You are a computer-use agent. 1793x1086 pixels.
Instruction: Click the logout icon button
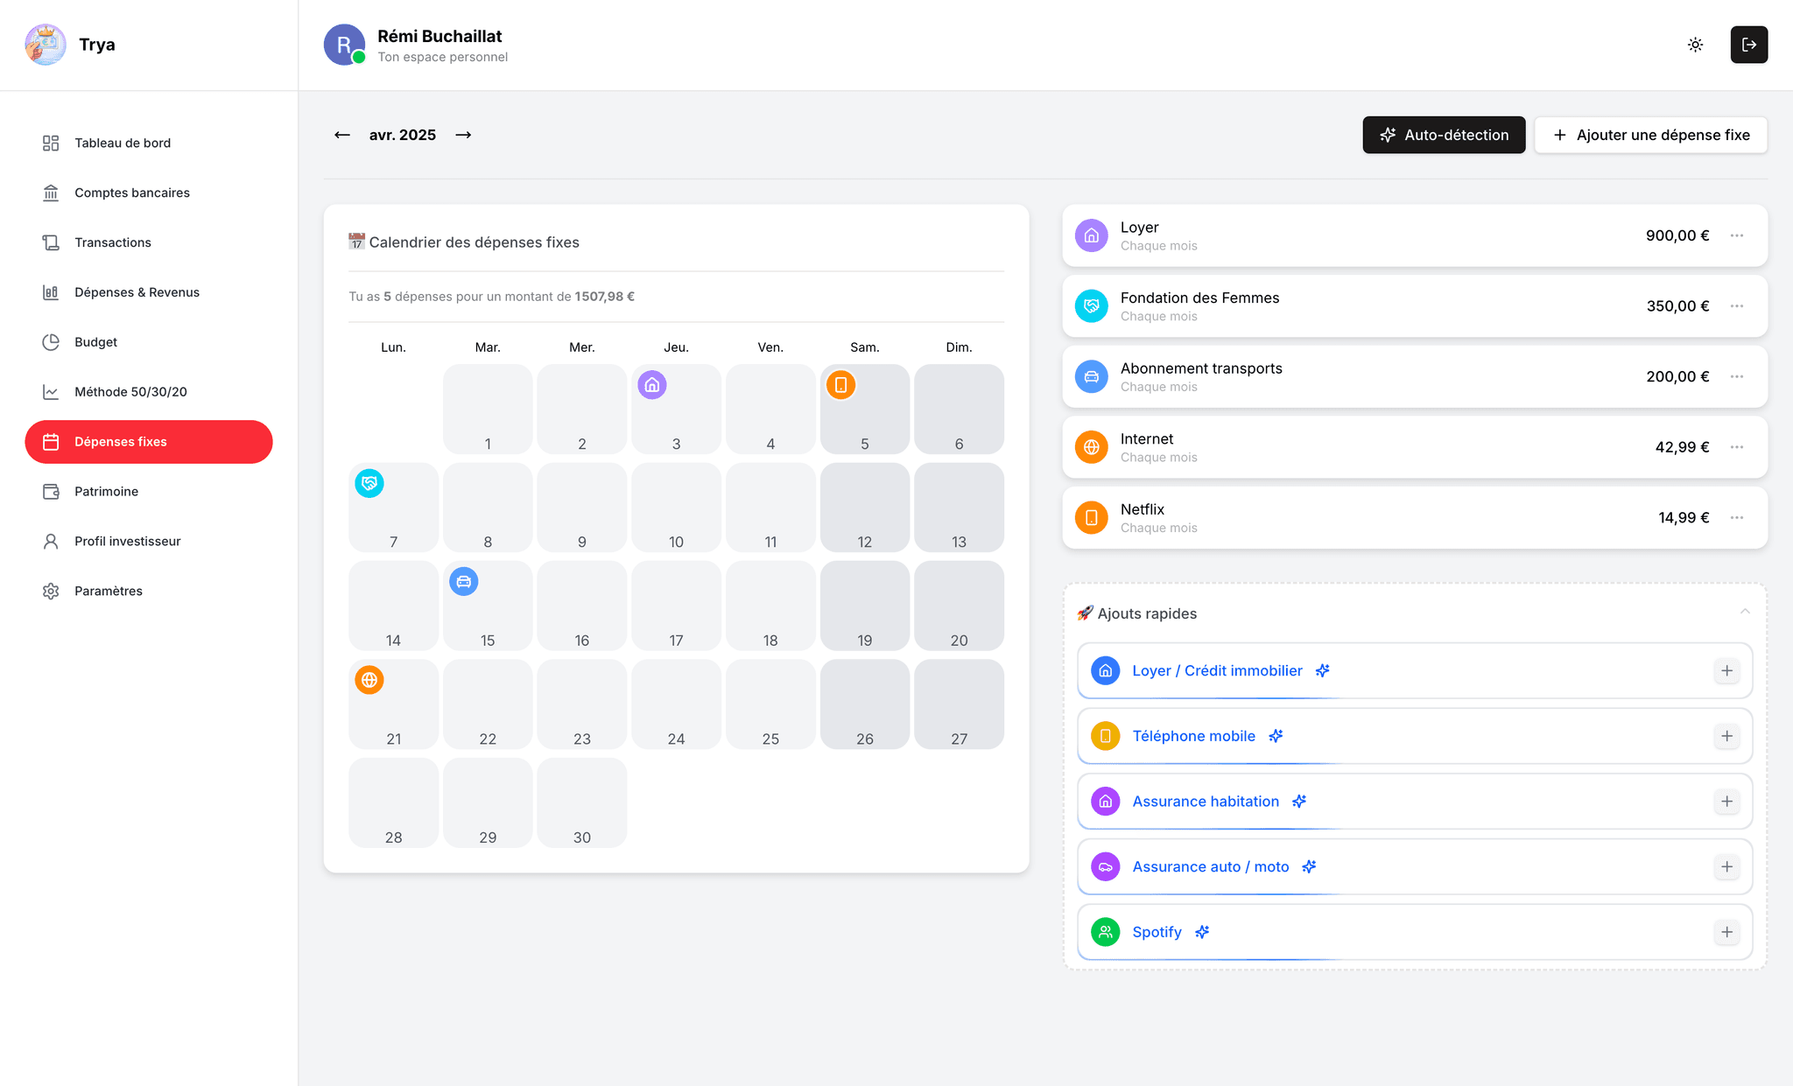(x=1748, y=45)
